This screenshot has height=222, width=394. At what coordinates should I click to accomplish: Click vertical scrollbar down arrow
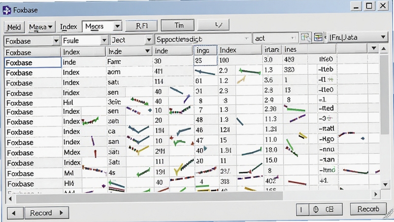click(x=386, y=185)
